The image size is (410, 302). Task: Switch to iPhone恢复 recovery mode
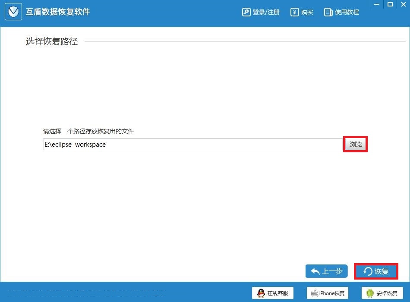327,293
